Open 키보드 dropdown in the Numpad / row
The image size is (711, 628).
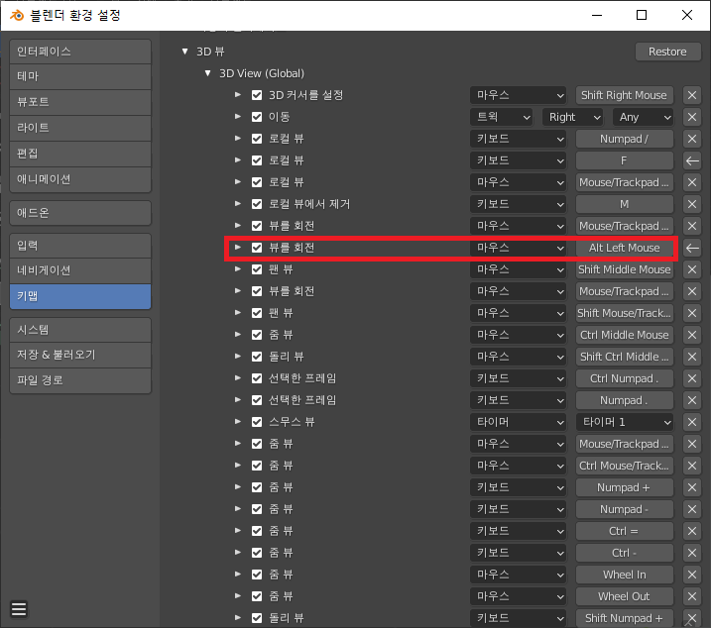click(518, 139)
